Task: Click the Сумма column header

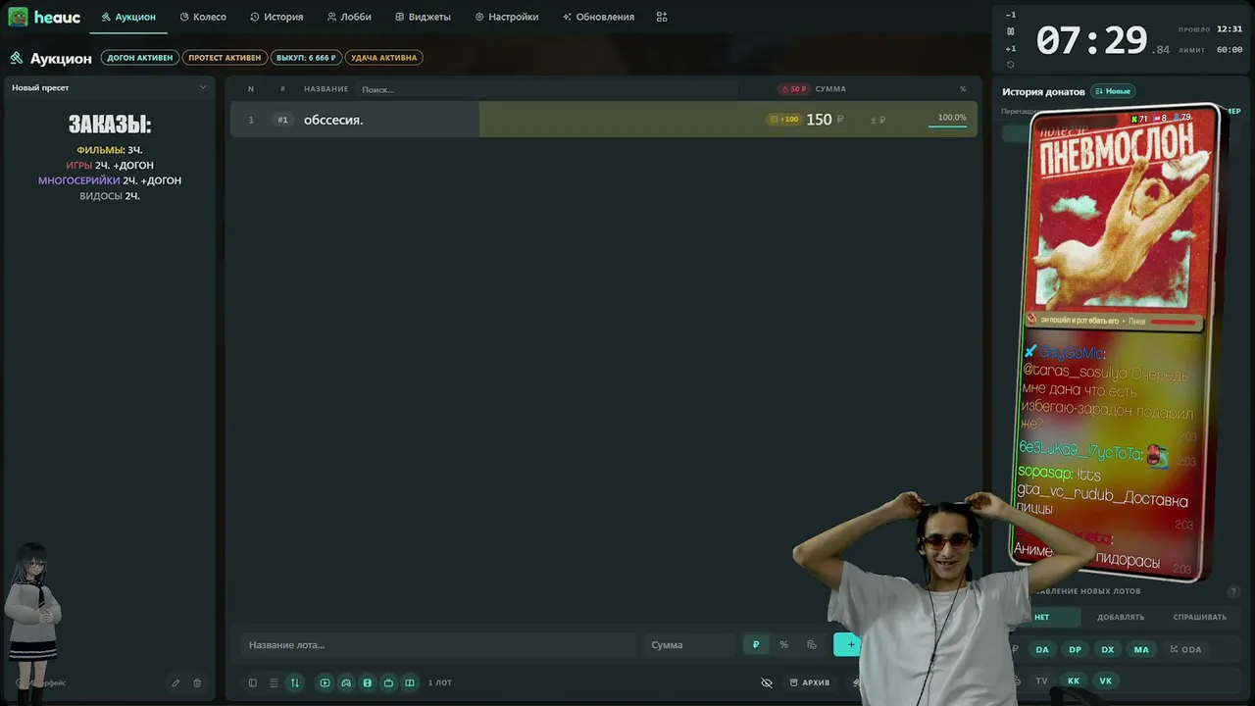Action: pyautogui.click(x=830, y=89)
